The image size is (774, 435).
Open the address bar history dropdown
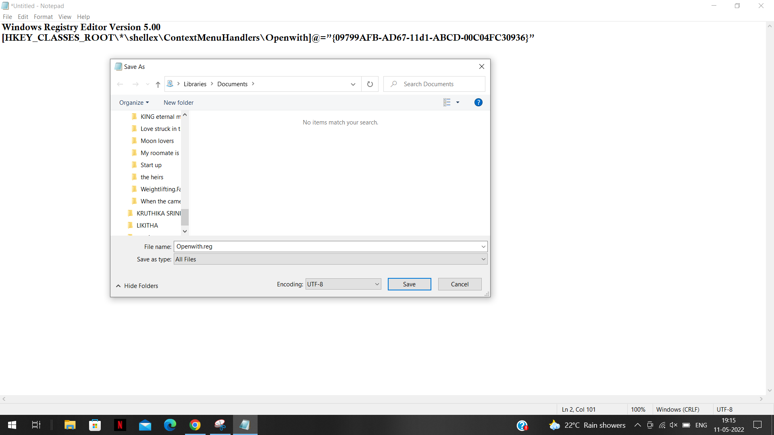(353, 84)
